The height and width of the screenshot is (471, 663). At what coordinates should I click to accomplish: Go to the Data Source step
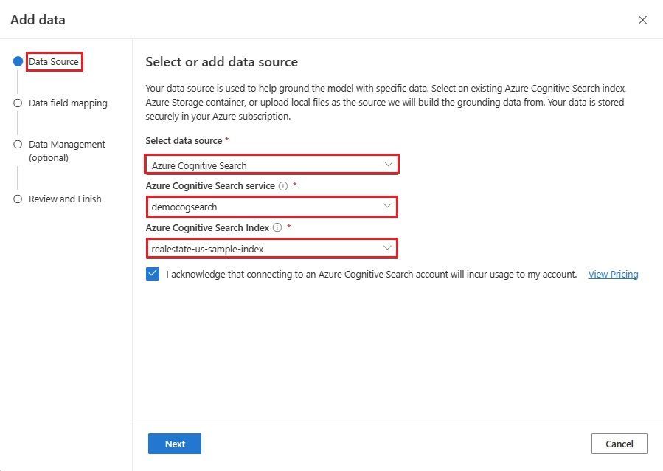point(54,62)
